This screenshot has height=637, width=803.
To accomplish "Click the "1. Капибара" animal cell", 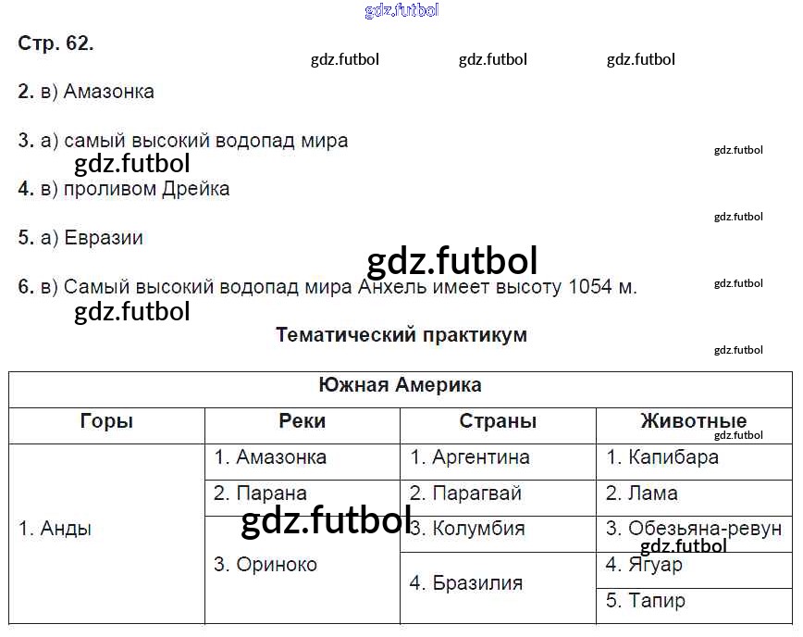I will click(662, 457).
